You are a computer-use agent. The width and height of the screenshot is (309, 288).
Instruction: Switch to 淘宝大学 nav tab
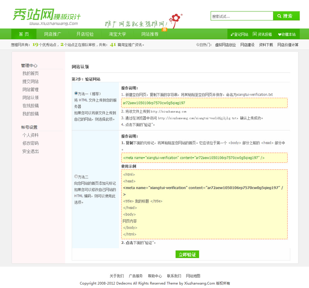click(117, 34)
